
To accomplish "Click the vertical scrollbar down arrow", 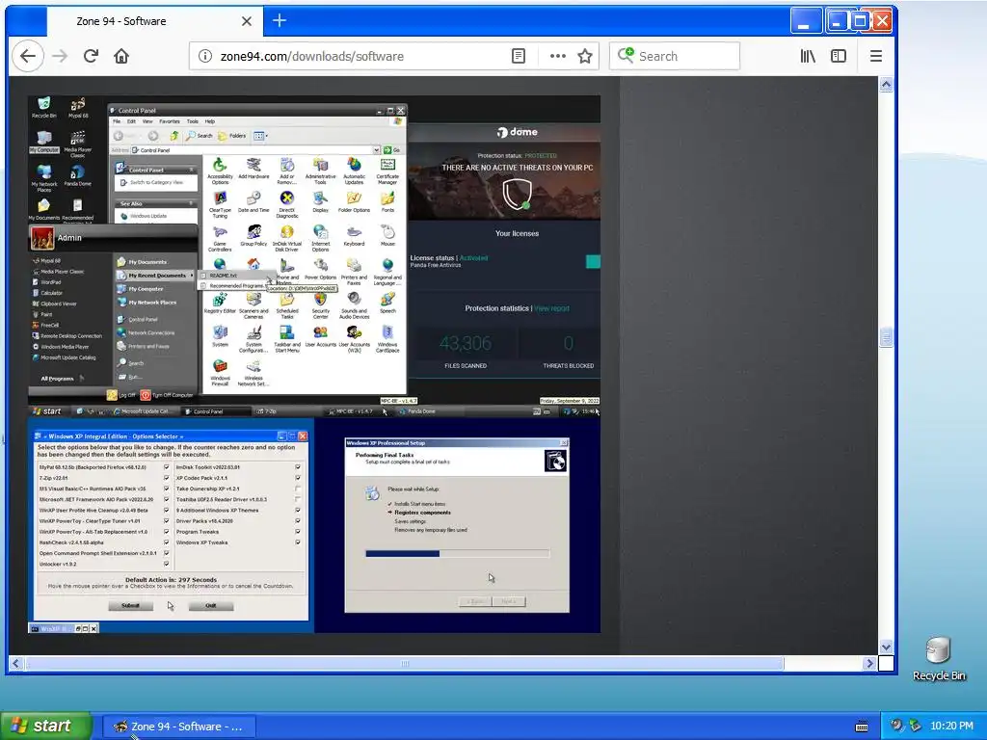I will pos(887,647).
